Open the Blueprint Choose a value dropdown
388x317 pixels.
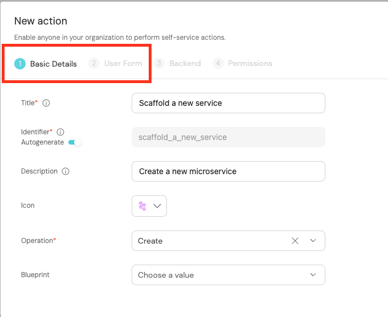228,275
